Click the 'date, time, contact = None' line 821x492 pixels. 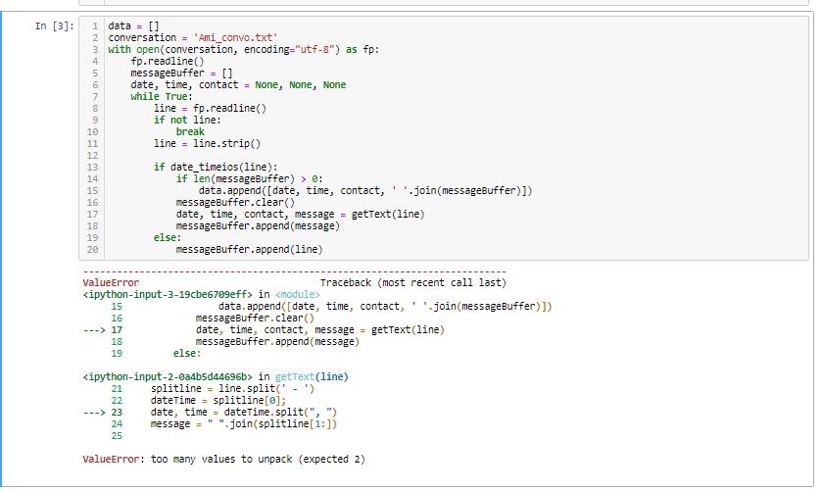tap(238, 85)
